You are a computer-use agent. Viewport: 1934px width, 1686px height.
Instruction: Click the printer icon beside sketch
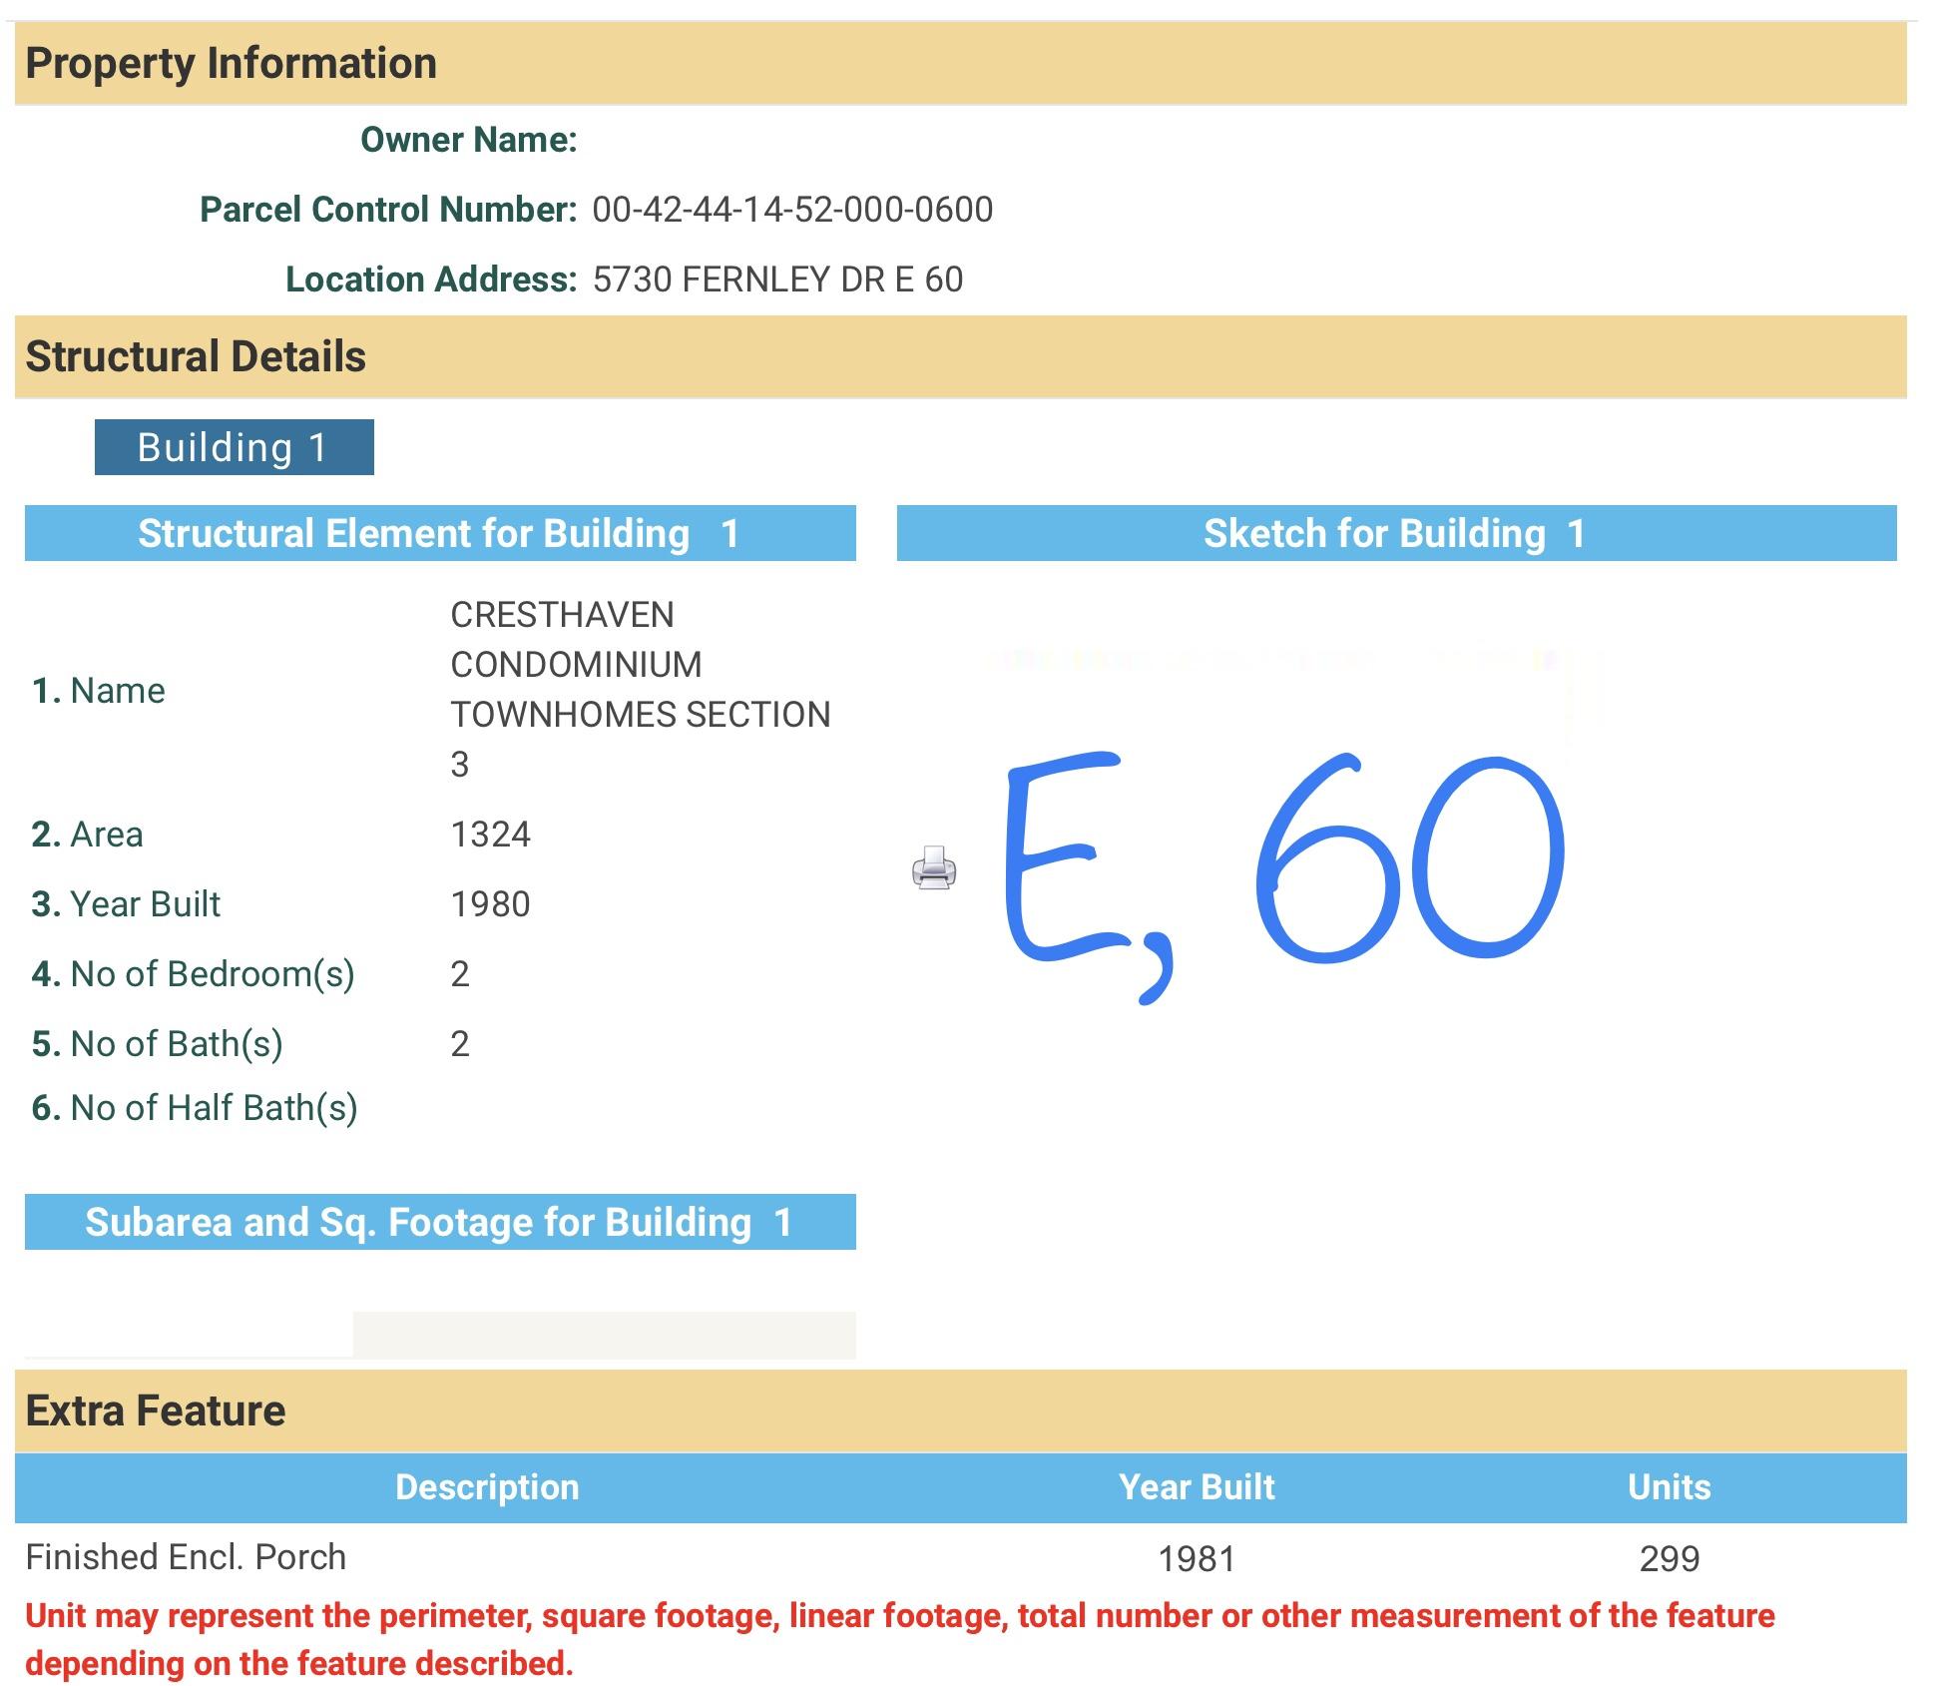tap(934, 868)
